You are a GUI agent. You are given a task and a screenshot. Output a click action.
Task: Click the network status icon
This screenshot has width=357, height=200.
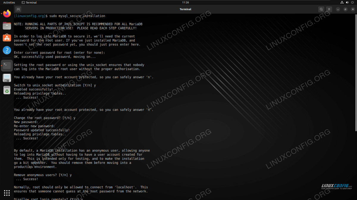pyautogui.click(x=342, y=2)
